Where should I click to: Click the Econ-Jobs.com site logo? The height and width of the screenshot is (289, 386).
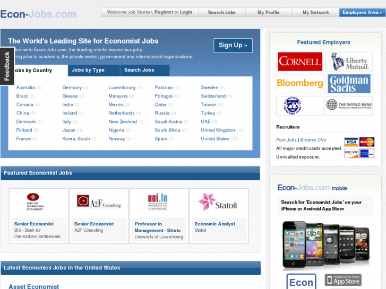coord(38,14)
